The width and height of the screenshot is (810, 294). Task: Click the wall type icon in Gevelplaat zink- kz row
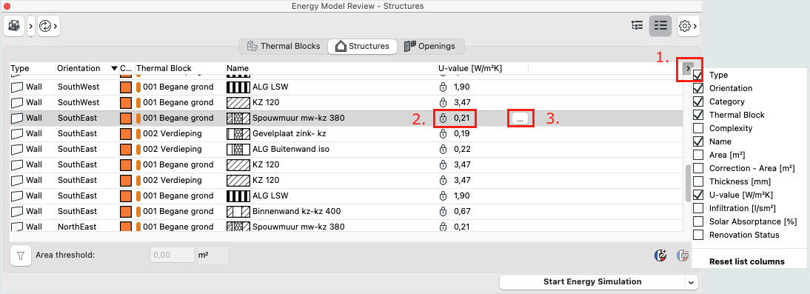tap(17, 134)
